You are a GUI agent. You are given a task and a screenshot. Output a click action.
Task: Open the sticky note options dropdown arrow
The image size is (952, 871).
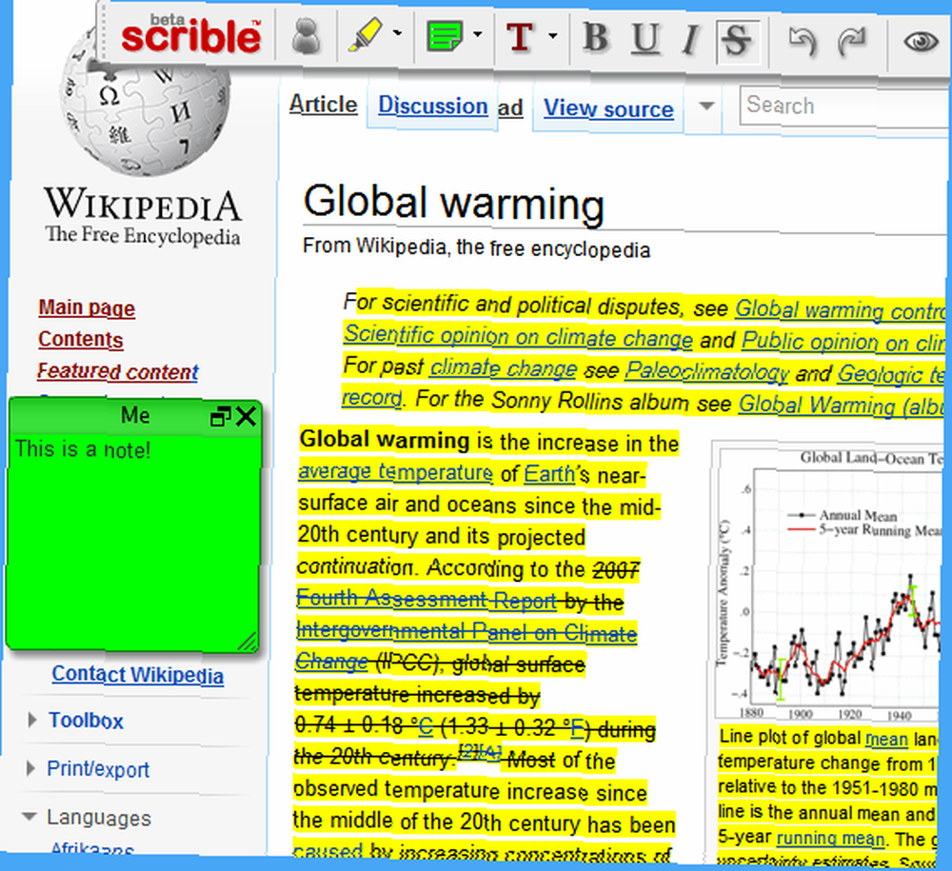coord(478,34)
